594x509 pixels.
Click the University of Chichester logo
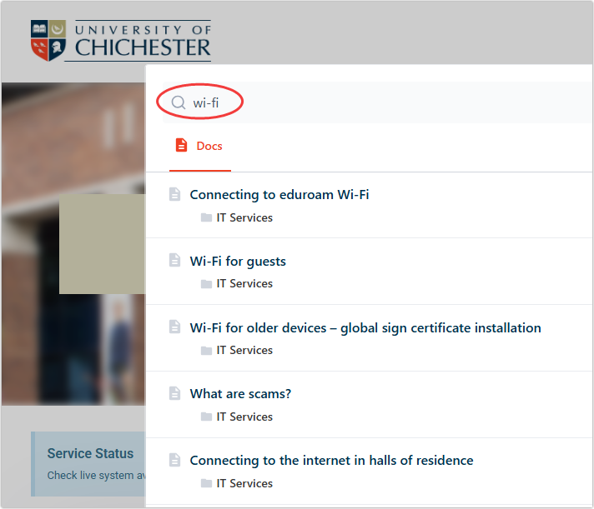(121, 41)
